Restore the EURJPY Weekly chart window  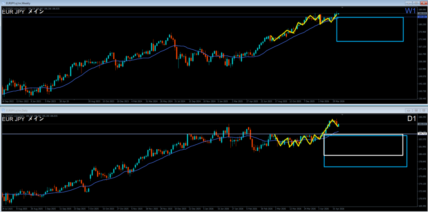click(x=416, y=3)
